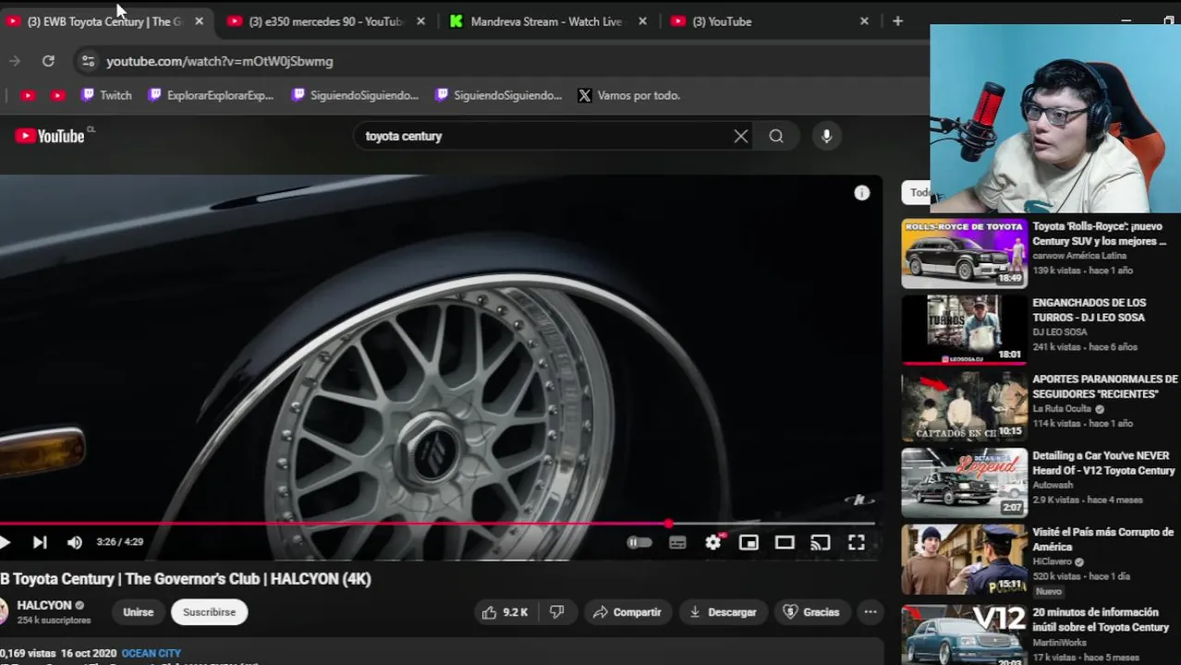The width and height of the screenshot is (1181, 665).
Task: Reload the current page
Action: (48, 61)
